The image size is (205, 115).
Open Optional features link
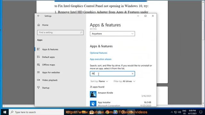98,53
